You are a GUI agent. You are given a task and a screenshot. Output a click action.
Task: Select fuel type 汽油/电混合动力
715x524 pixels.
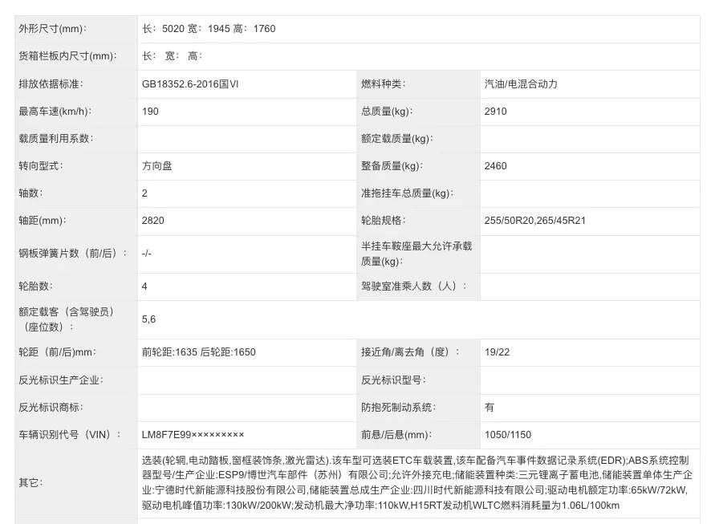[521, 84]
